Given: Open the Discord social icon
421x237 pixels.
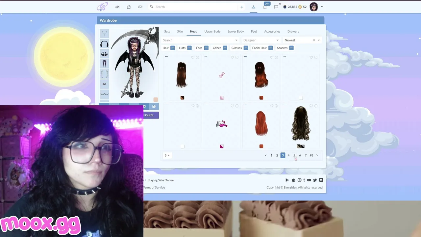Looking at the screenshot, I should (x=321, y=180).
